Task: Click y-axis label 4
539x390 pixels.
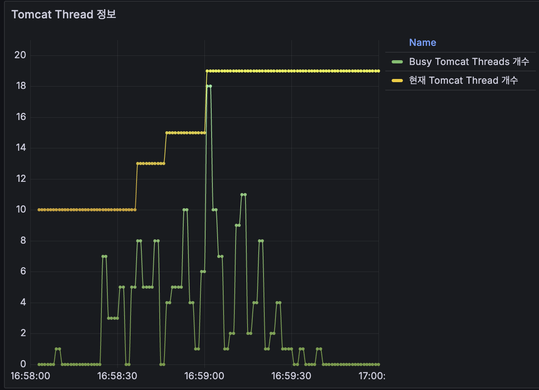Action: click(23, 302)
